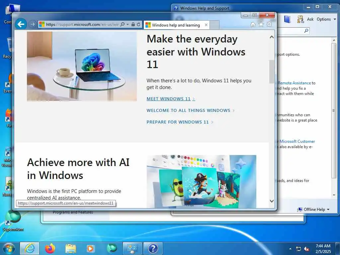The image size is (340, 255).
Task: Click Help window scroll down arrow
Action: tap(334, 195)
